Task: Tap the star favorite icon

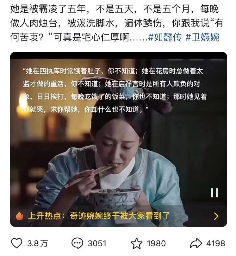Action: coord(137,243)
